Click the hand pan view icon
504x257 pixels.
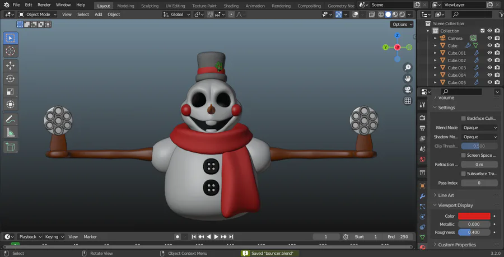pyautogui.click(x=408, y=79)
